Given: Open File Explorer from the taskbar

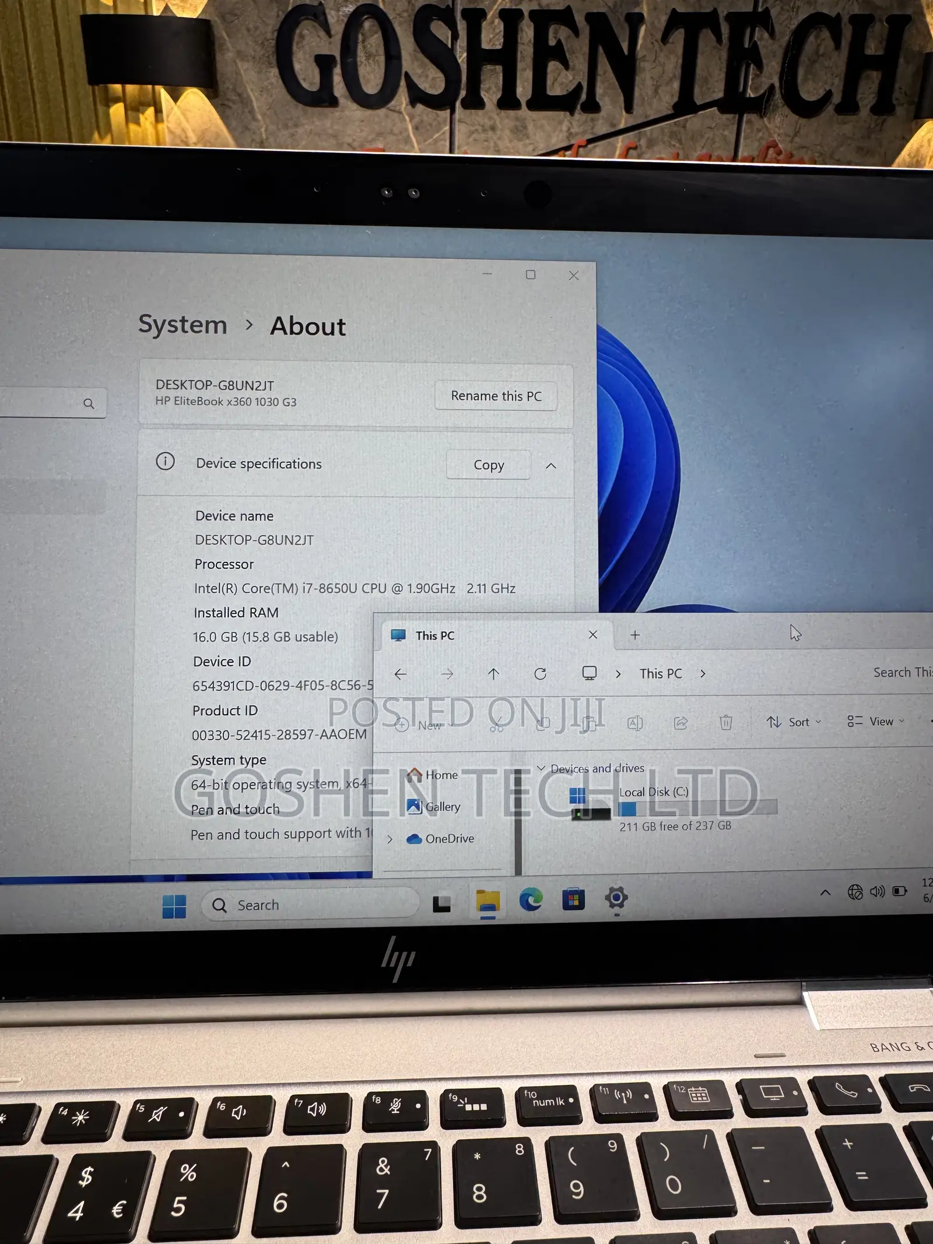Looking at the screenshot, I should pos(487,902).
